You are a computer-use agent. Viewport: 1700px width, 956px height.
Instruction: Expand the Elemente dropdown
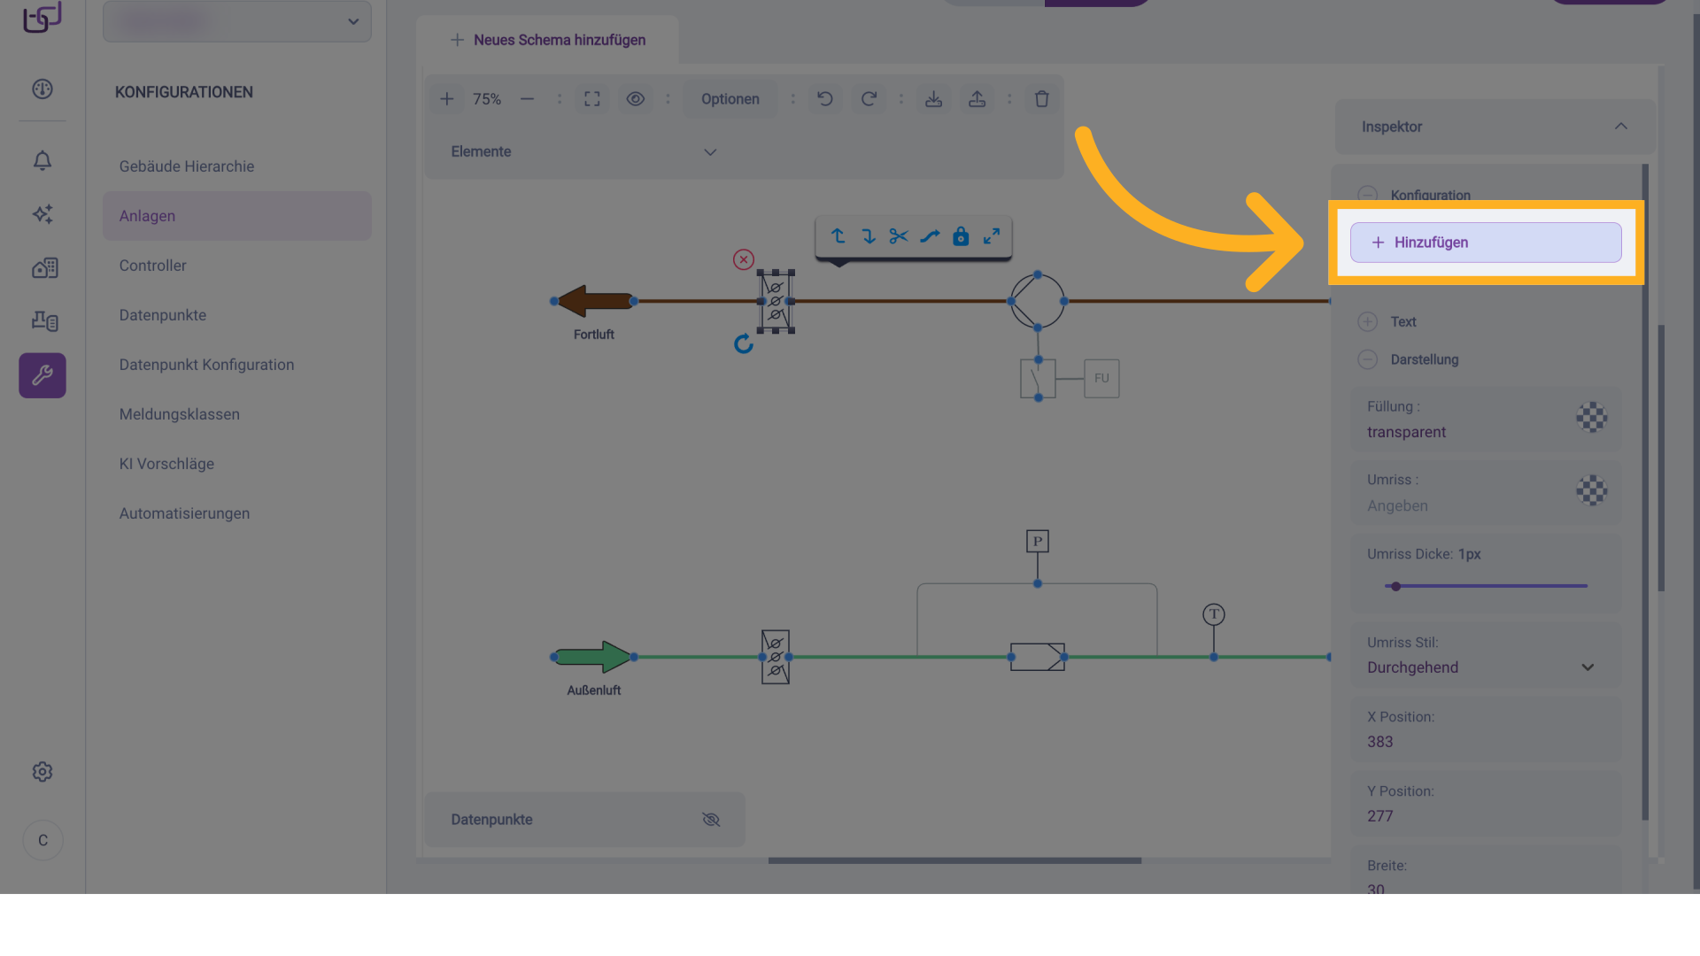click(x=709, y=152)
